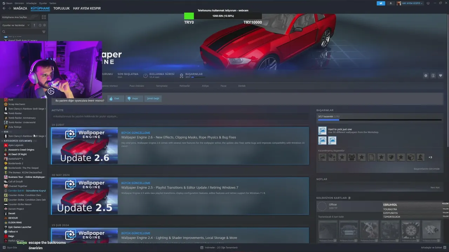Screen dimensions: 449x252
Task: Switch to the KÜTÜPHANE tab
Action: tap(40, 8)
